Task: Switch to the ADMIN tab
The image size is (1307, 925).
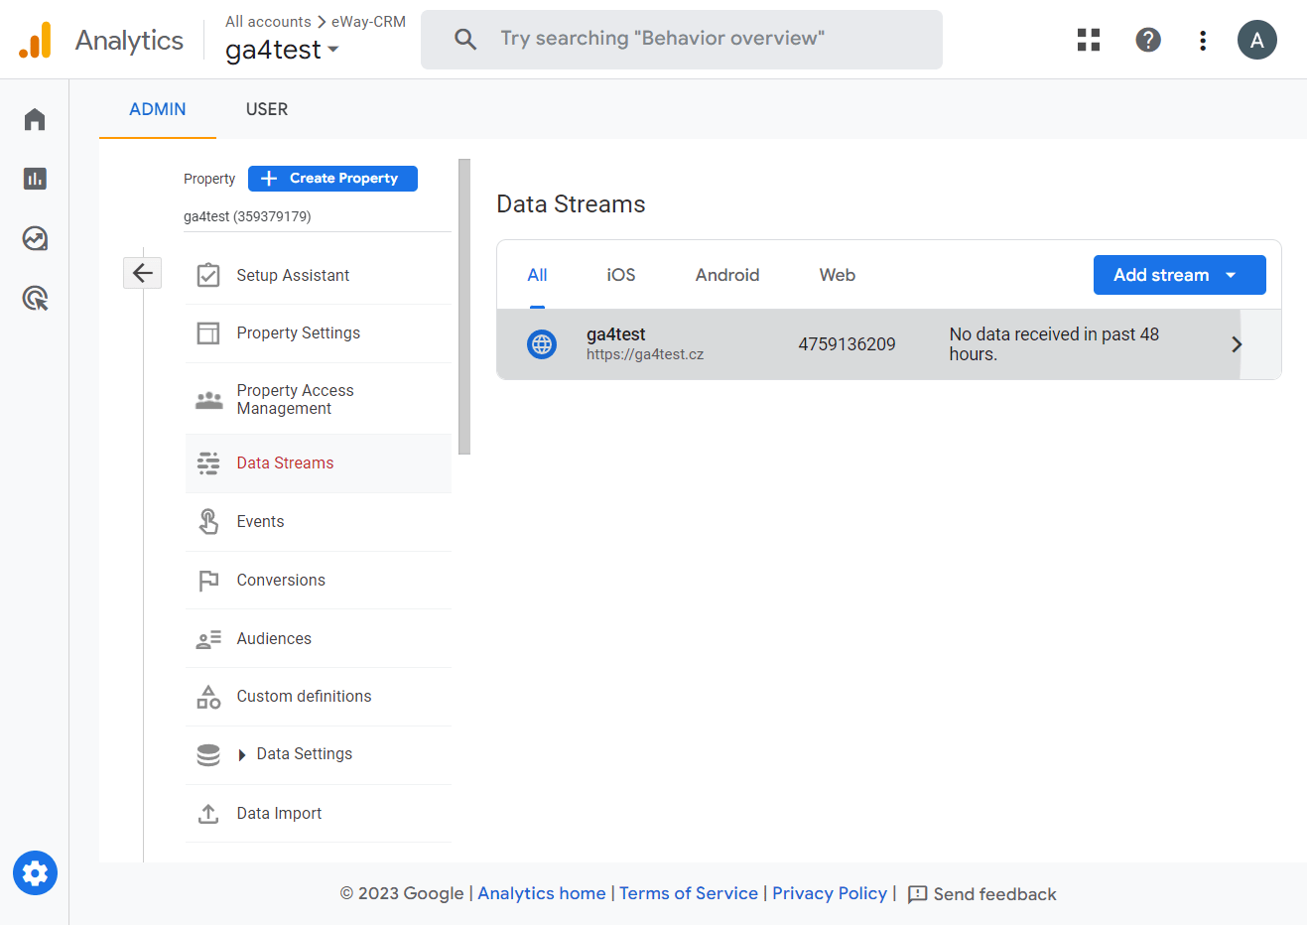Action: tap(158, 109)
